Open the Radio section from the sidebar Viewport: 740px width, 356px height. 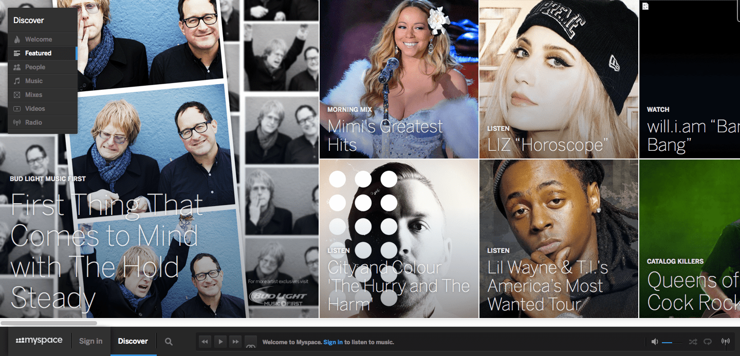click(x=18, y=122)
